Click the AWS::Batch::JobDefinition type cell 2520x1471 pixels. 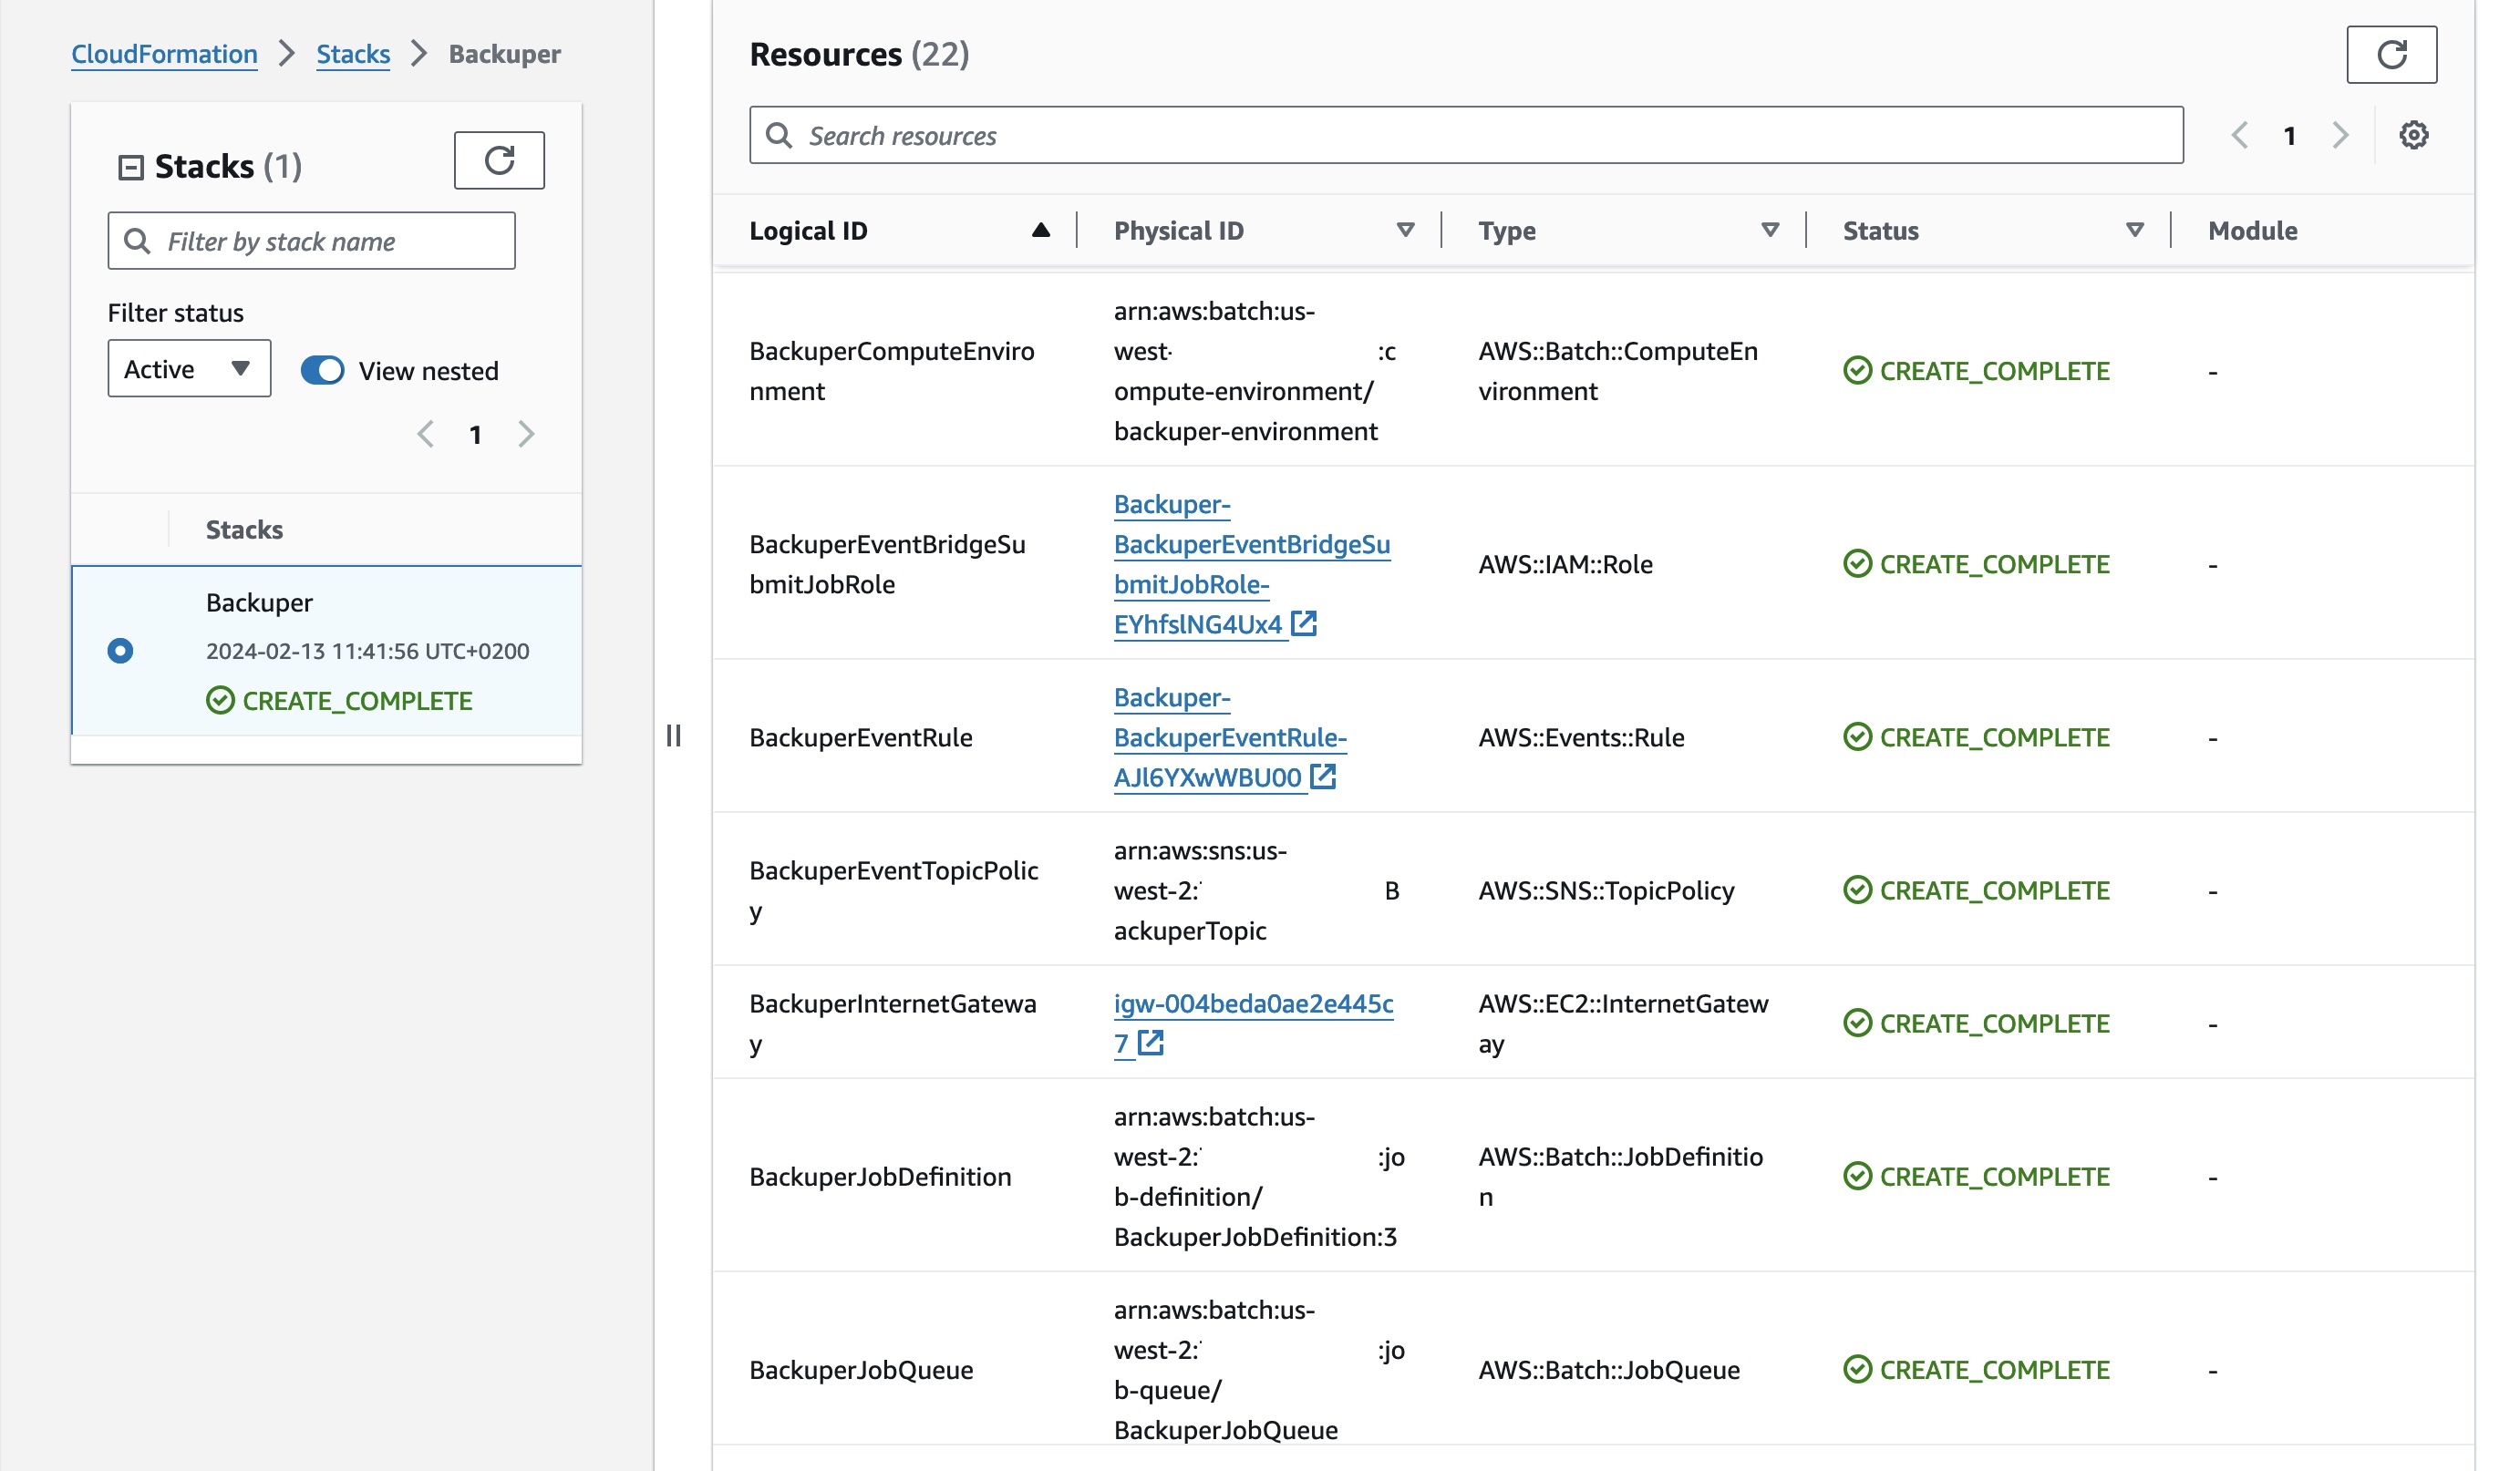pos(1620,1177)
